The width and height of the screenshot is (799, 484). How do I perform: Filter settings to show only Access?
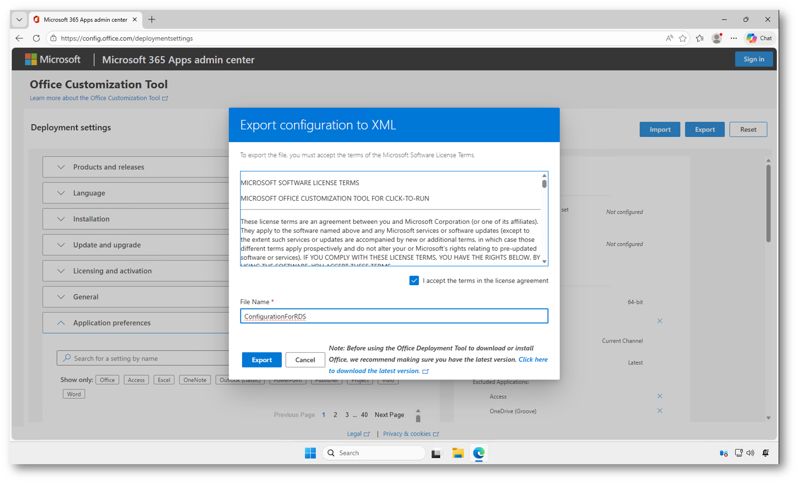click(x=136, y=380)
